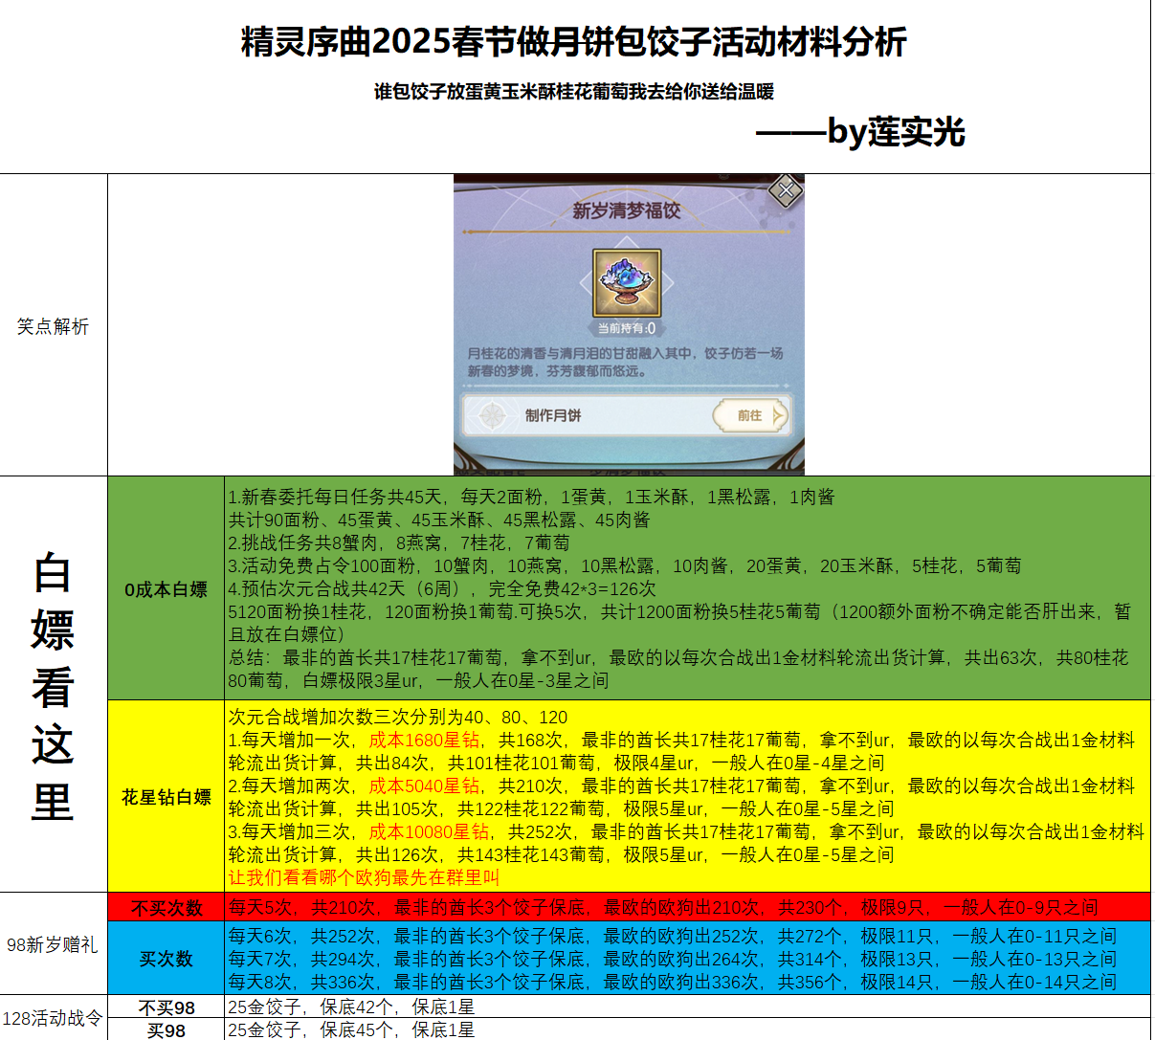Image resolution: width=1155 pixels, height=1040 pixels.
Task: Select the spreadsheet title about 精灵序曲2025春节
Action: (574, 42)
